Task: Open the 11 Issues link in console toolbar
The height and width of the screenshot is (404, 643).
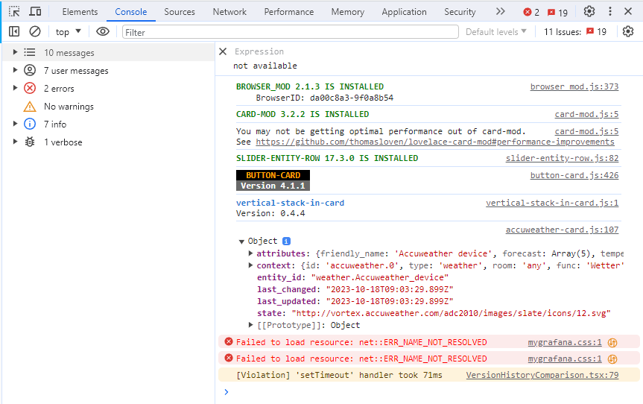Action: [x=575, y=32]
